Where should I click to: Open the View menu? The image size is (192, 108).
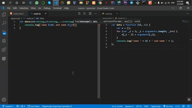(x=33, y=8)
